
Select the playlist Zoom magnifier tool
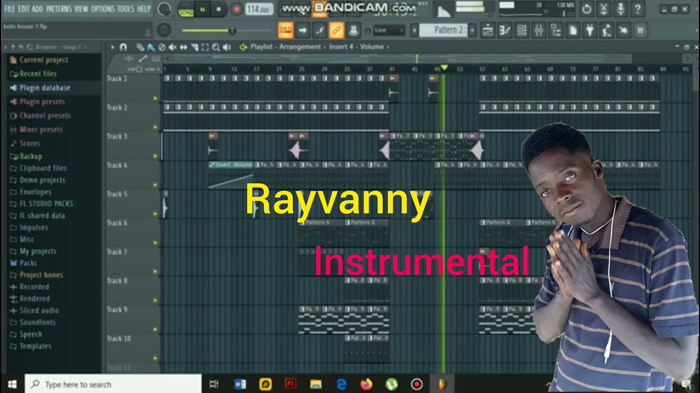pos(216,47)
